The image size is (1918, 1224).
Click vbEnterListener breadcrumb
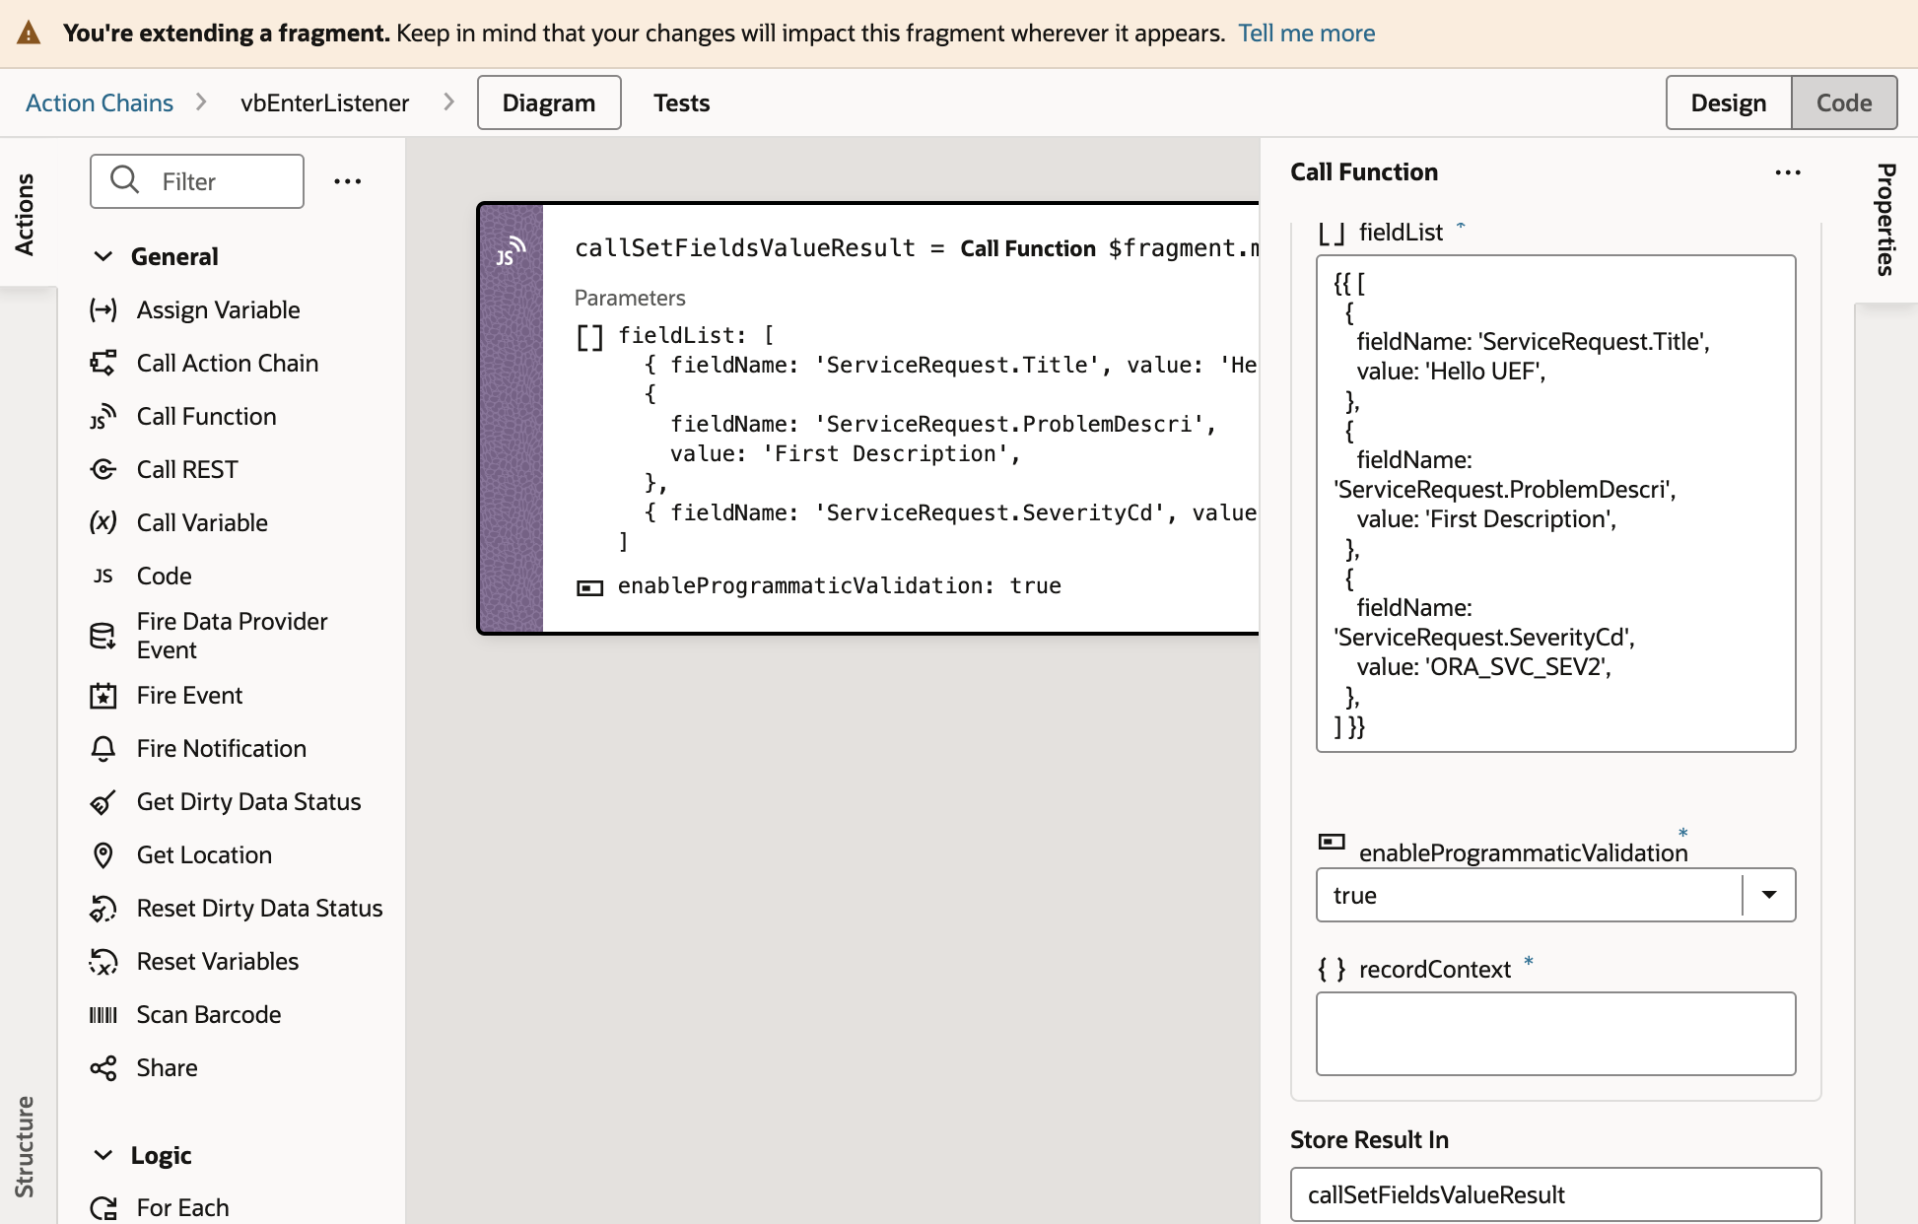324,102
